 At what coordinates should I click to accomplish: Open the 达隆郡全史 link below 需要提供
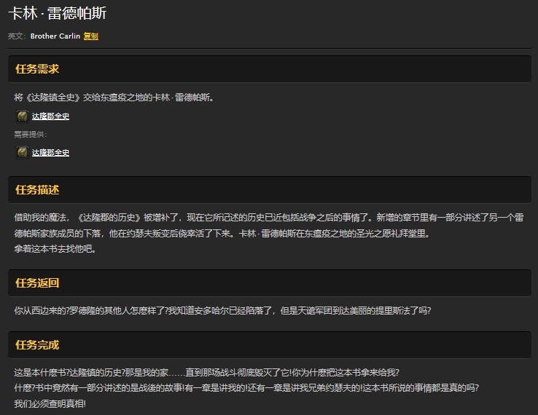(50, 152)
